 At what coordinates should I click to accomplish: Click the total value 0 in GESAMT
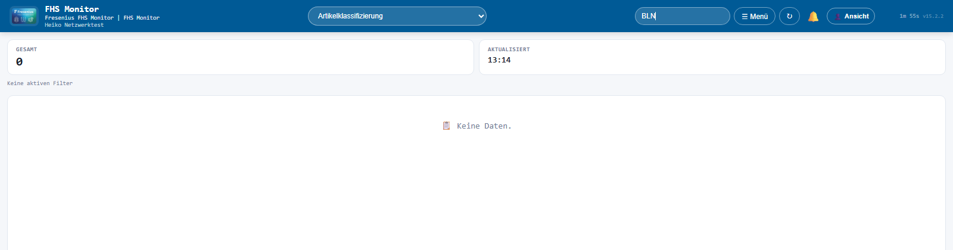(x=20, y=62)
